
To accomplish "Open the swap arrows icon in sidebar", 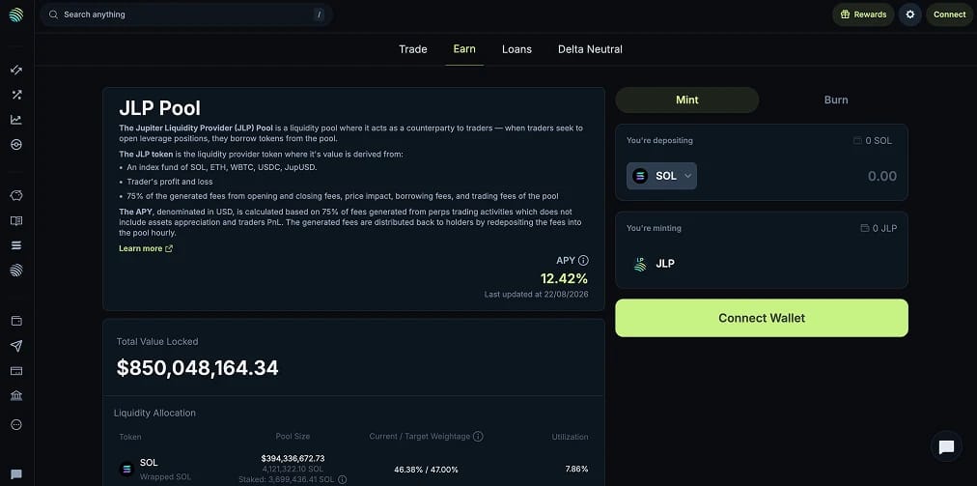I will click(16, 70).
